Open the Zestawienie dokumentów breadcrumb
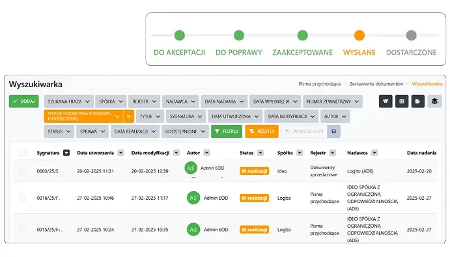Viewport: 450px width, 257px height. pyautogui.click(x=376, y=84)
